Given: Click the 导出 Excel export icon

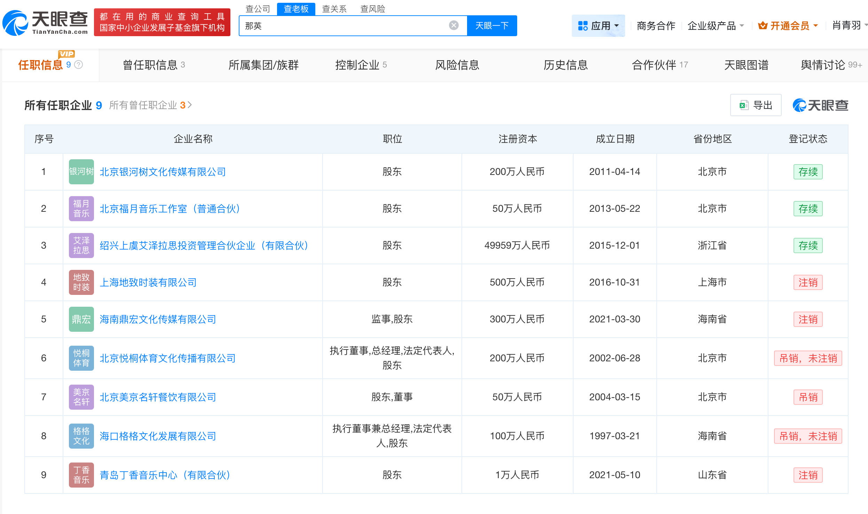Looking at the screenshot, I should coord(744,105).
